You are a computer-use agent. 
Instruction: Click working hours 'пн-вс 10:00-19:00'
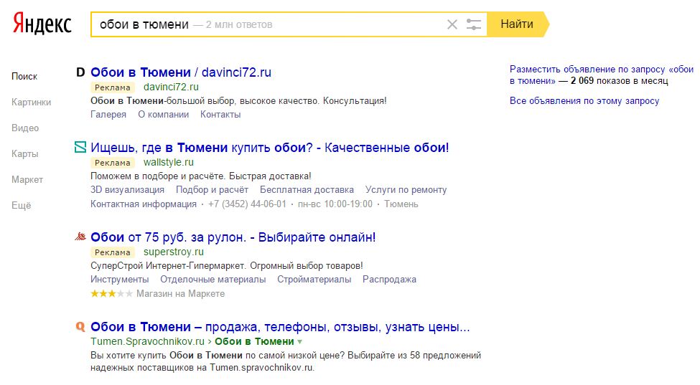click(335, 204)
